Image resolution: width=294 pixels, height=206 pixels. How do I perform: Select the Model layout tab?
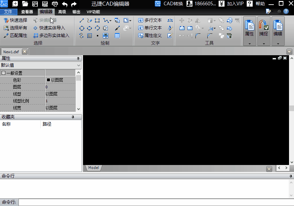click(94, 168)
